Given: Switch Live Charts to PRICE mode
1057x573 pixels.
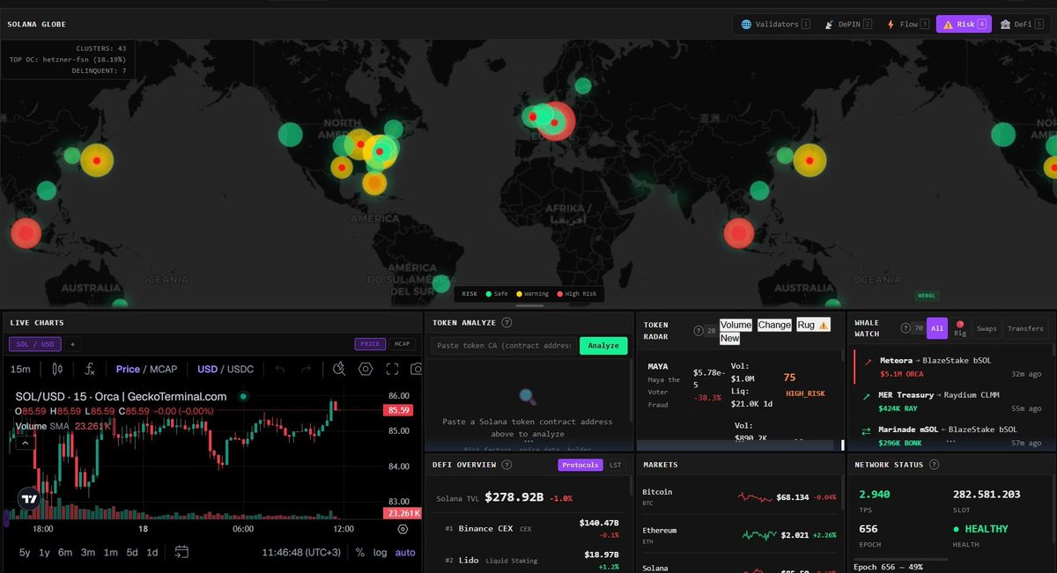Looking at the screenshot, I should tap(370, 344).
